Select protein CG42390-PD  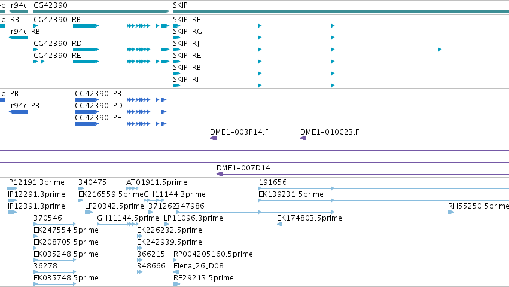point(120,112)
